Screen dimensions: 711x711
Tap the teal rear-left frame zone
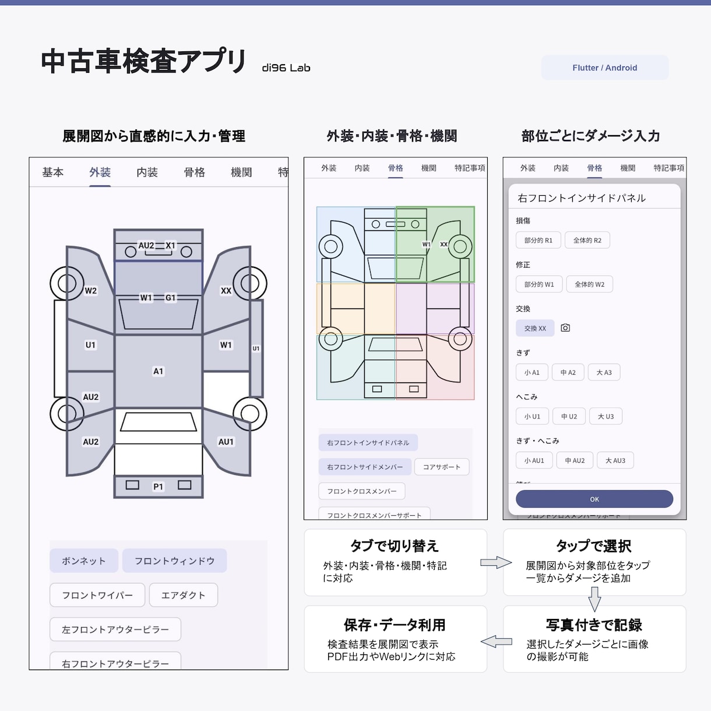click(x=356, y=367)
